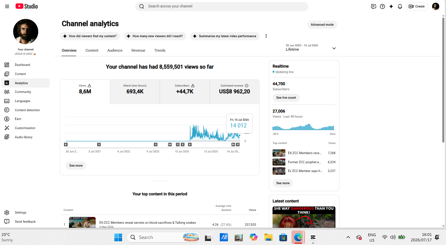Open the notifications bell
Screen dimensions: 446x245
(400, 6)
